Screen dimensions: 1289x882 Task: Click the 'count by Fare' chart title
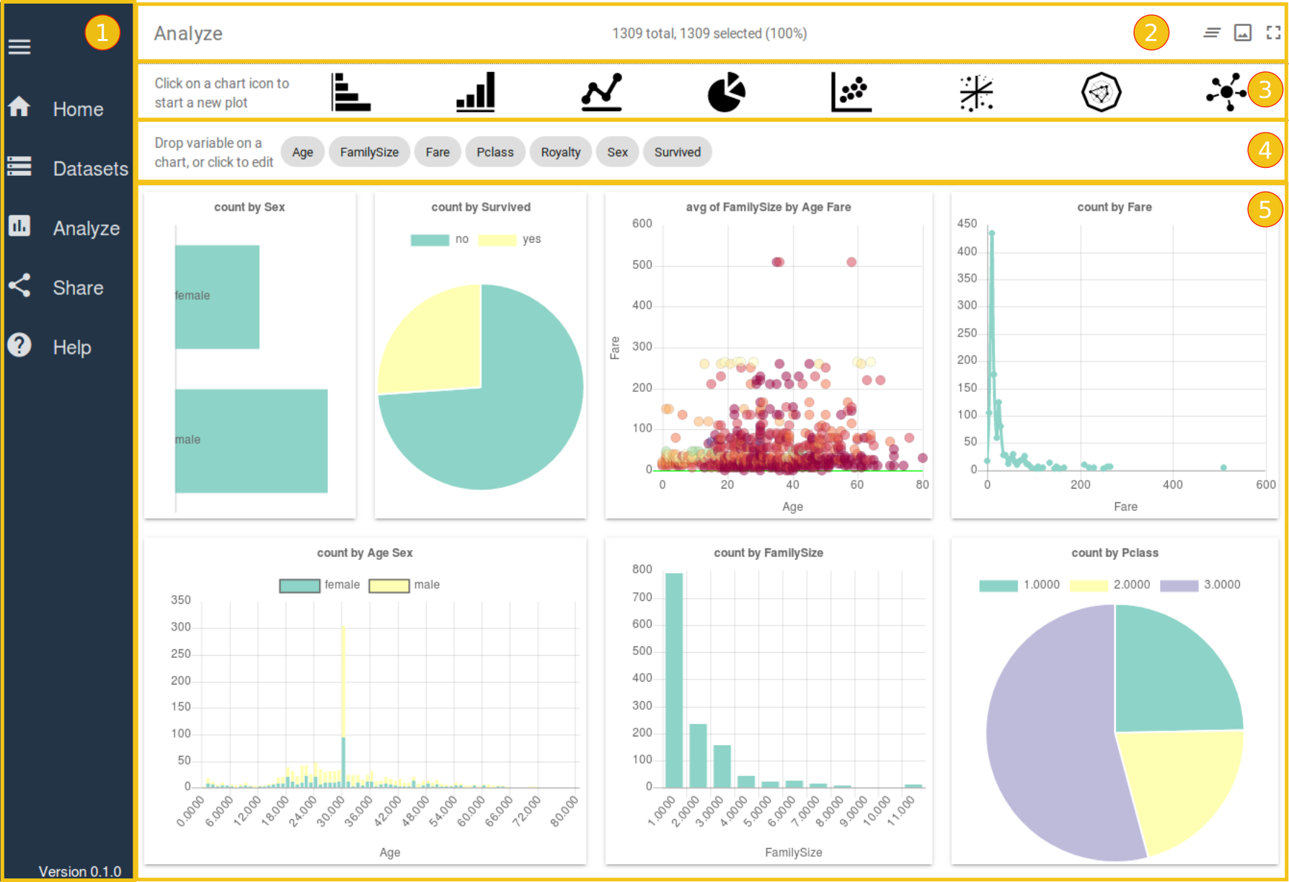click(x=1115, y=208)
